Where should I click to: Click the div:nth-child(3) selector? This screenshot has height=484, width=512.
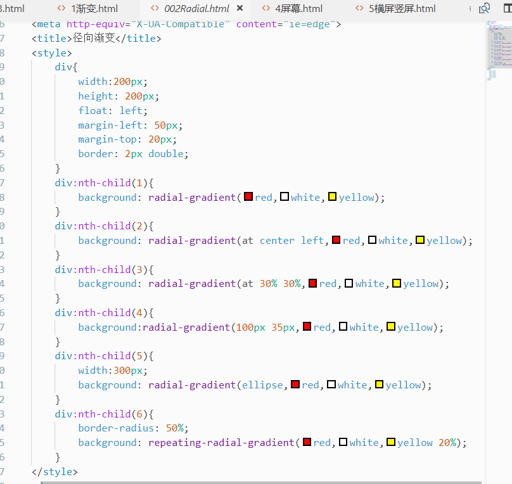click(x=101, y=270)
